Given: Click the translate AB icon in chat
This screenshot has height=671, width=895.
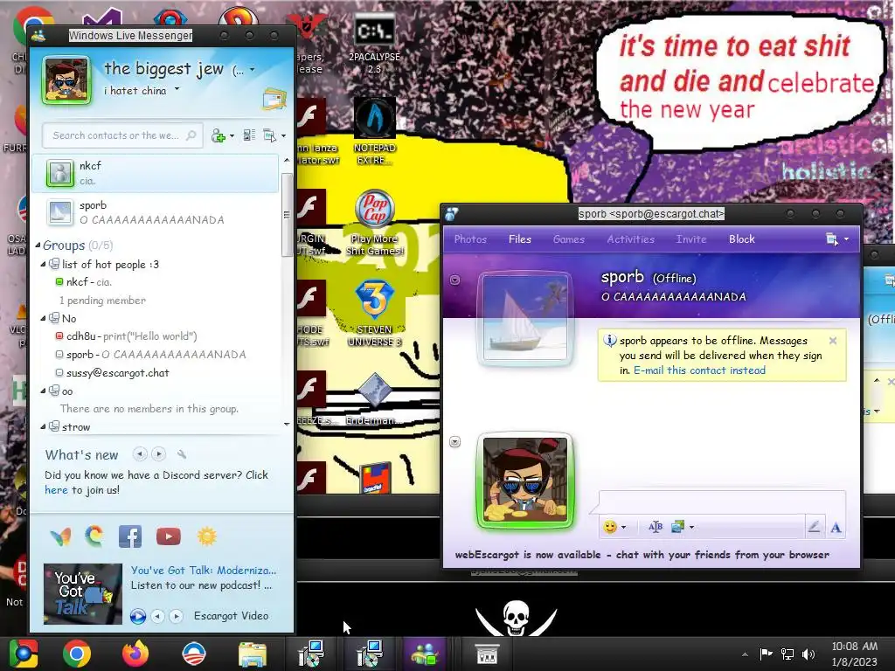Looking at the screenshot, I should (x=656, y=527).
